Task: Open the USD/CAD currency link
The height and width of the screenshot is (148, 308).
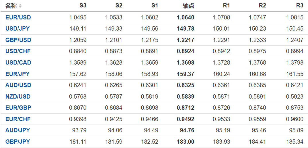Action: tap(18, 63)
